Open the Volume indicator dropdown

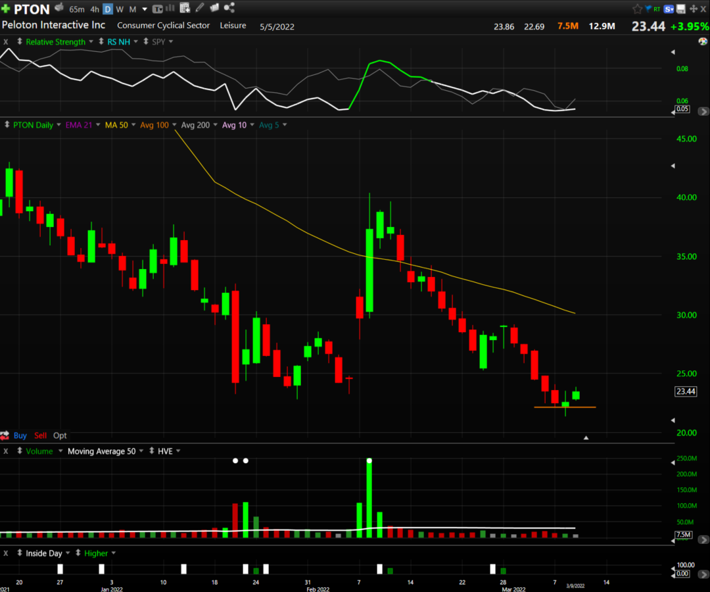pos(60,451)
